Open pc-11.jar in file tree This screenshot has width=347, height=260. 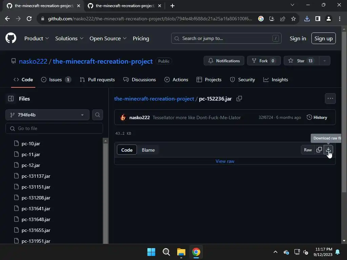pyautogui.click(x=31, y=154)
